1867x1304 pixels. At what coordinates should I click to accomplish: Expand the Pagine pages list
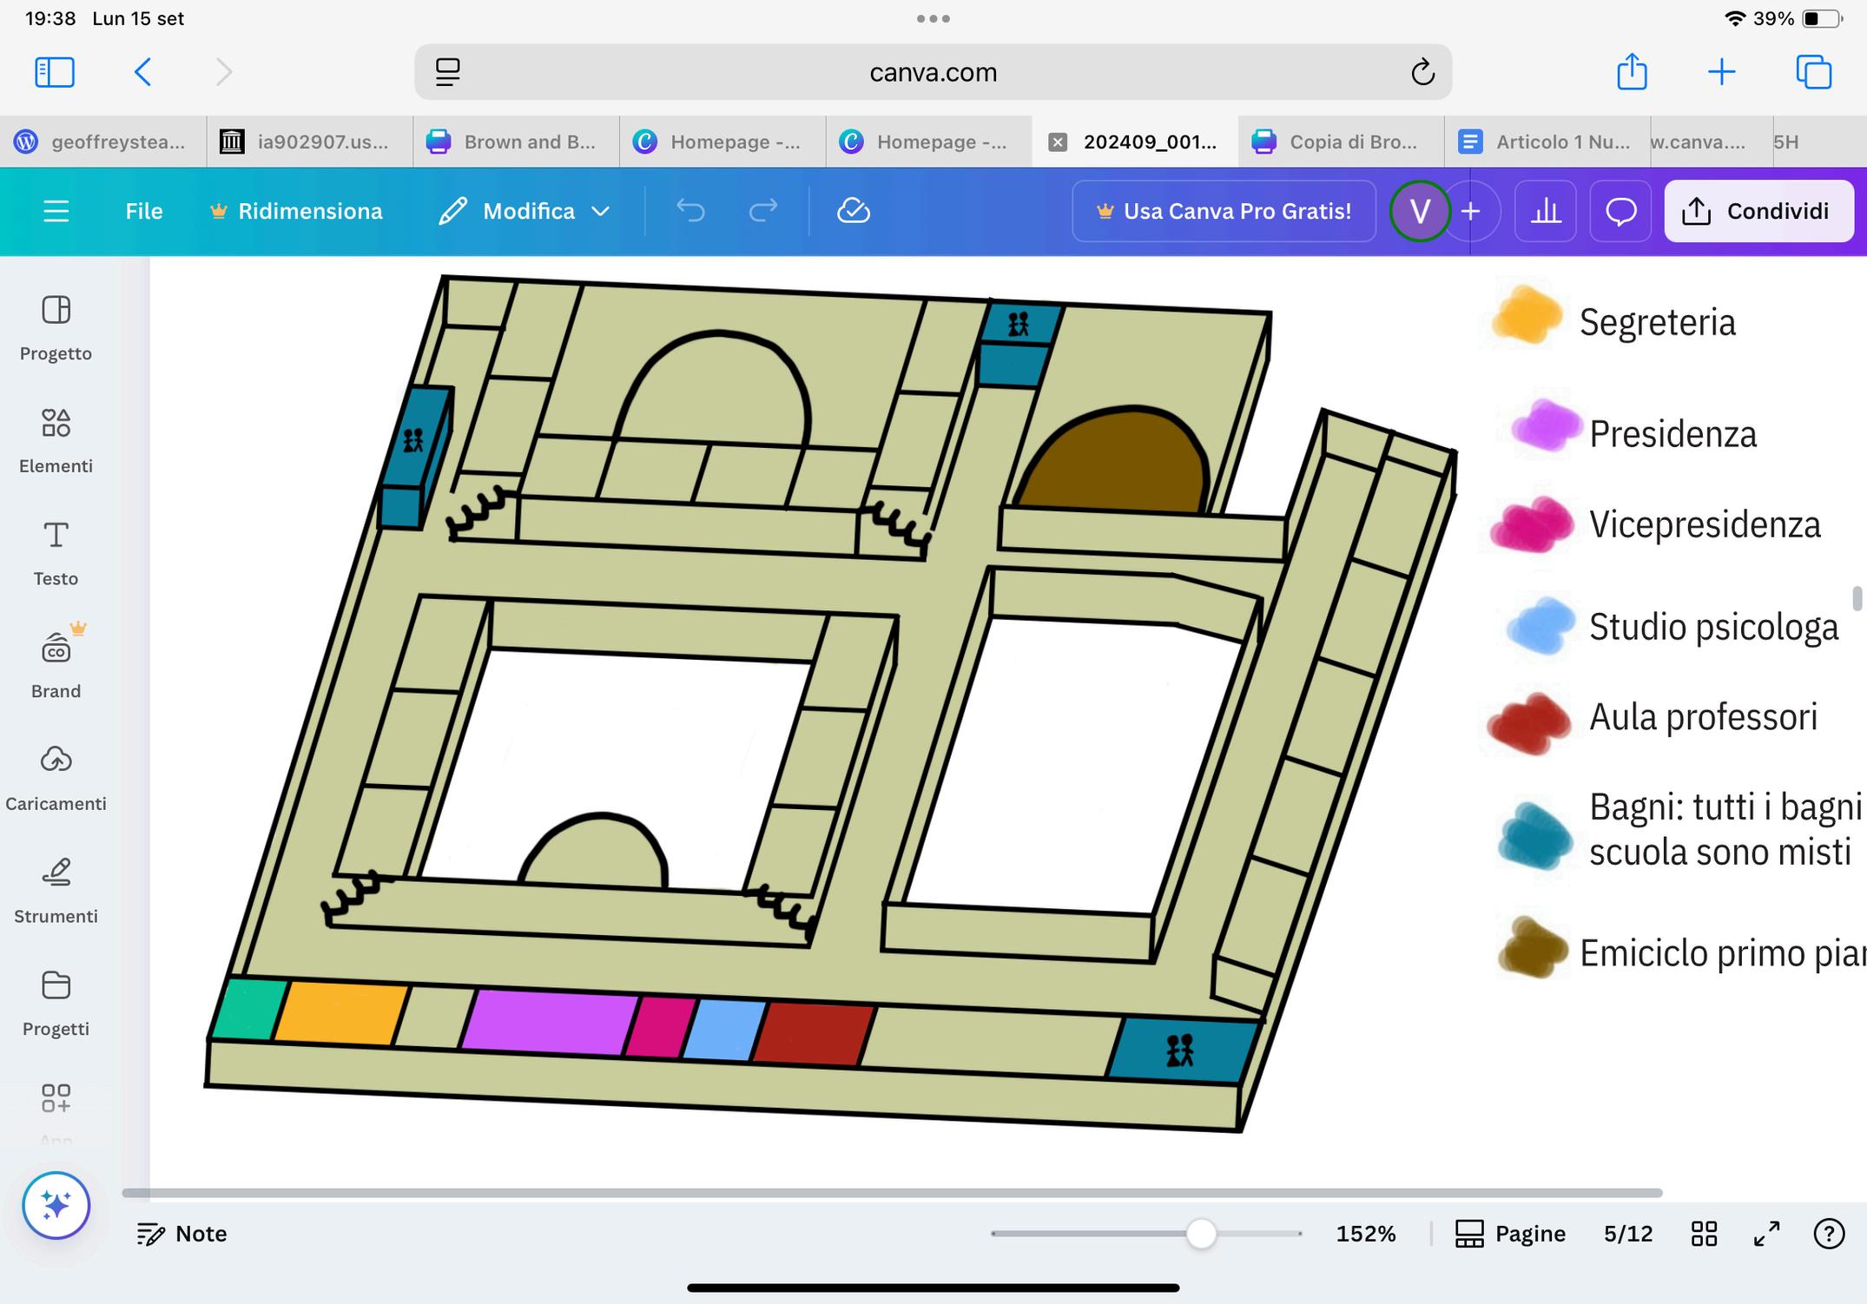(1510, 1234)
